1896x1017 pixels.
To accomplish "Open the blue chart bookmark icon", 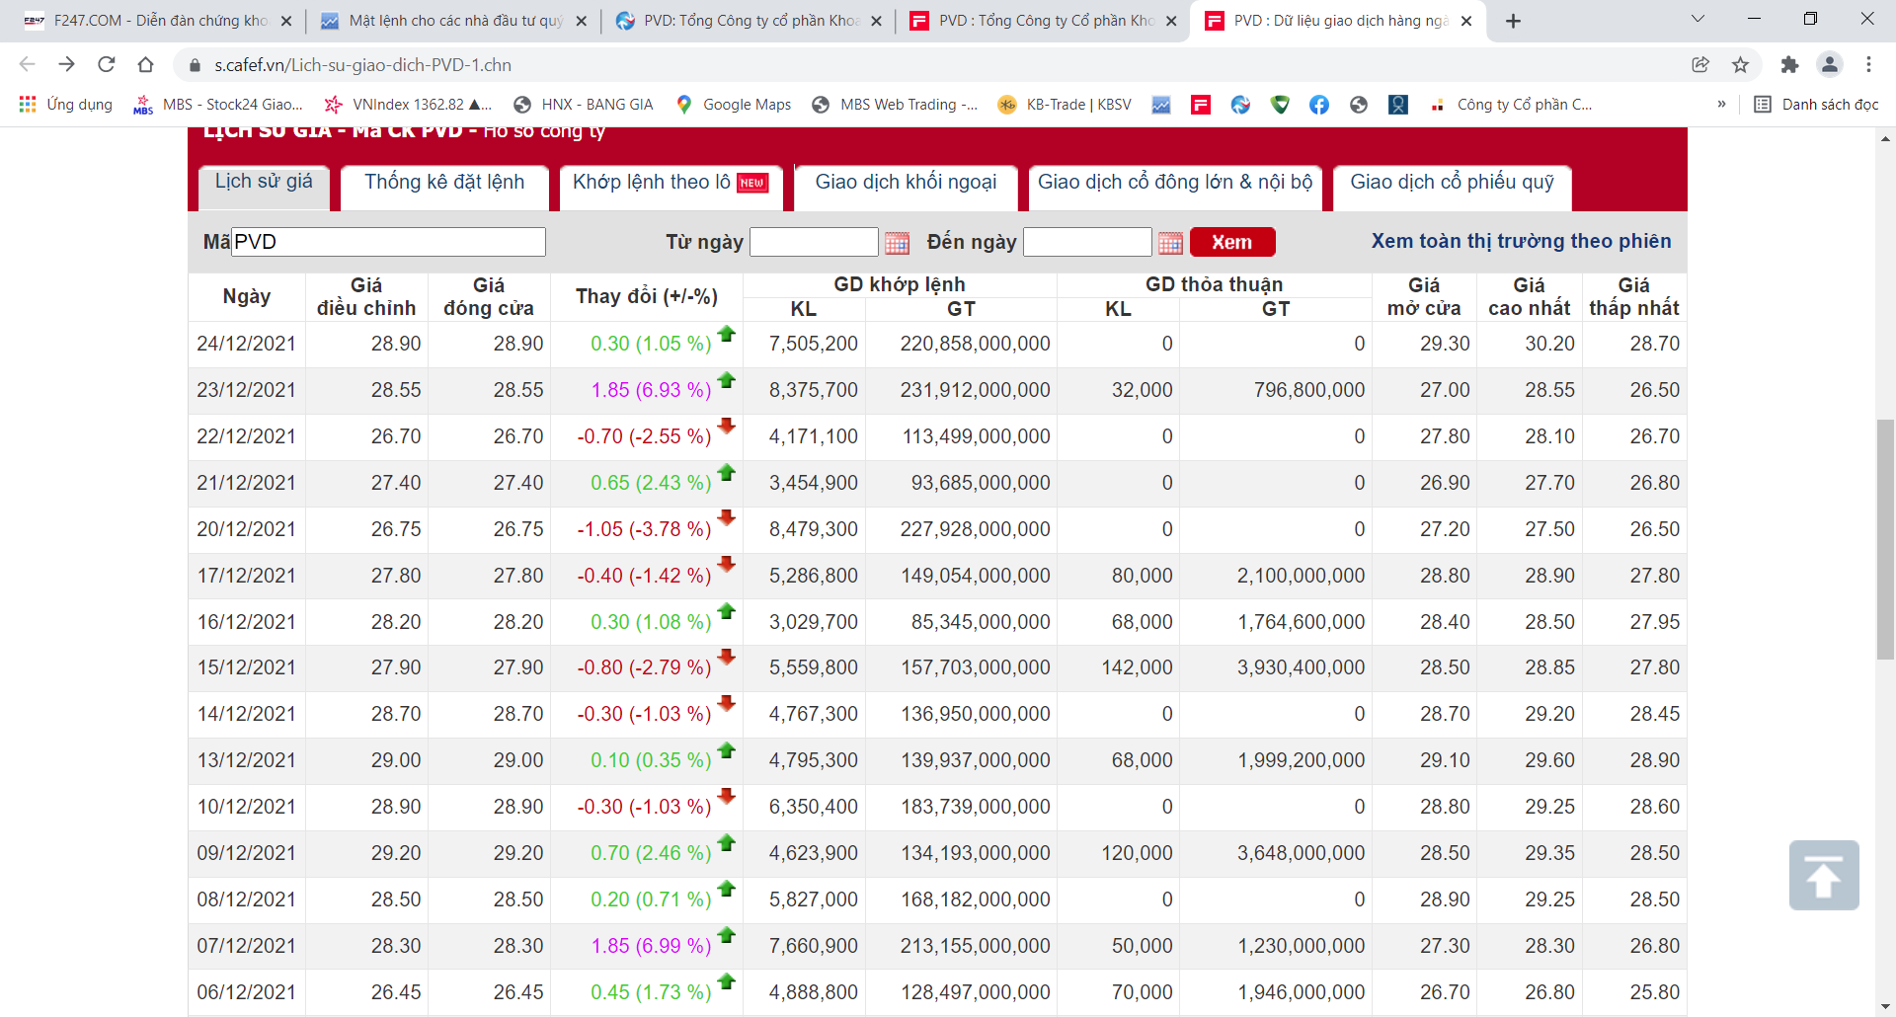I will [1161, 105].
